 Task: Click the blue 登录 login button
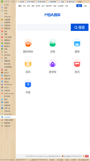[x=79, y=6]
